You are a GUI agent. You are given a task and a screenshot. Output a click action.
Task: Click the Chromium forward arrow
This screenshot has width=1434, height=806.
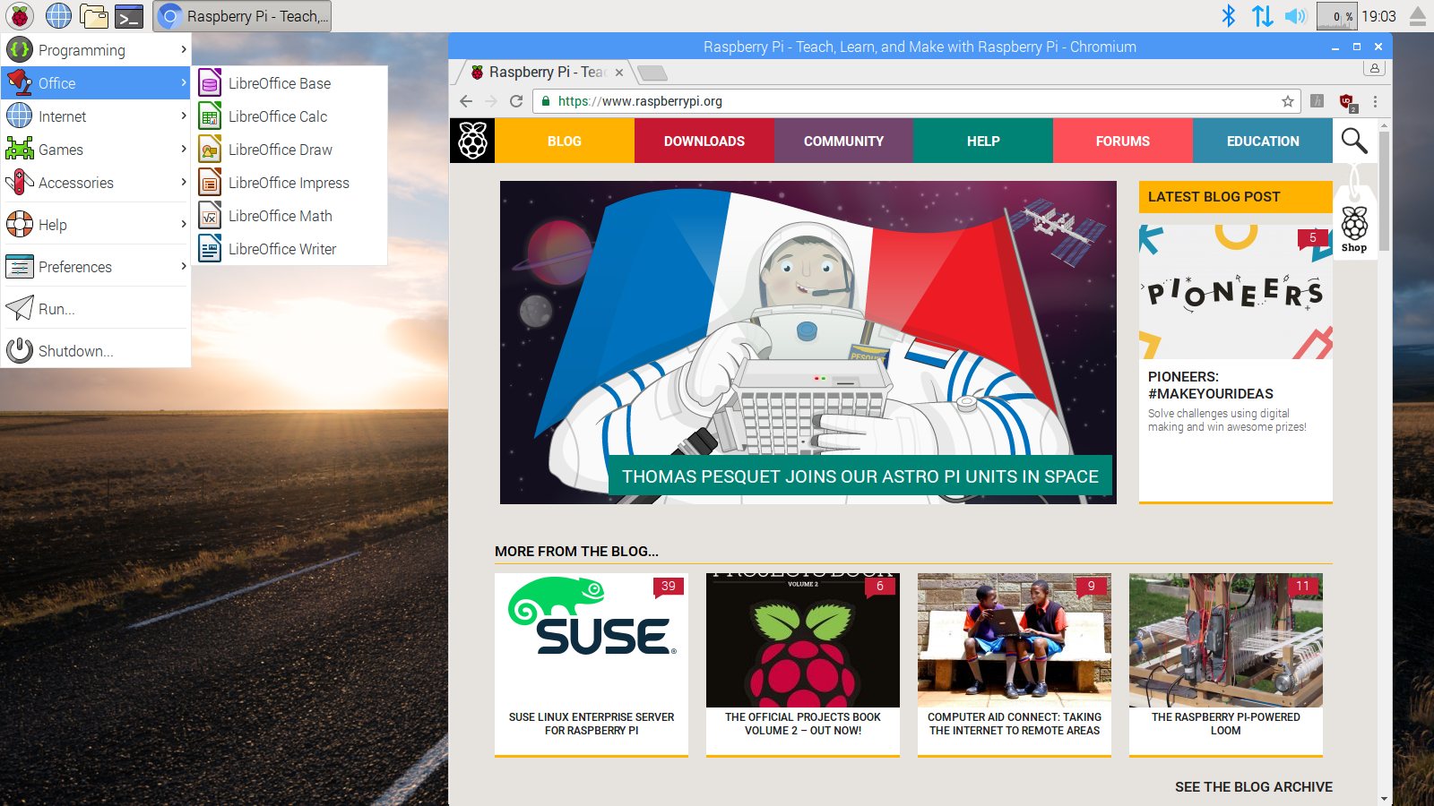click(490, 101)
